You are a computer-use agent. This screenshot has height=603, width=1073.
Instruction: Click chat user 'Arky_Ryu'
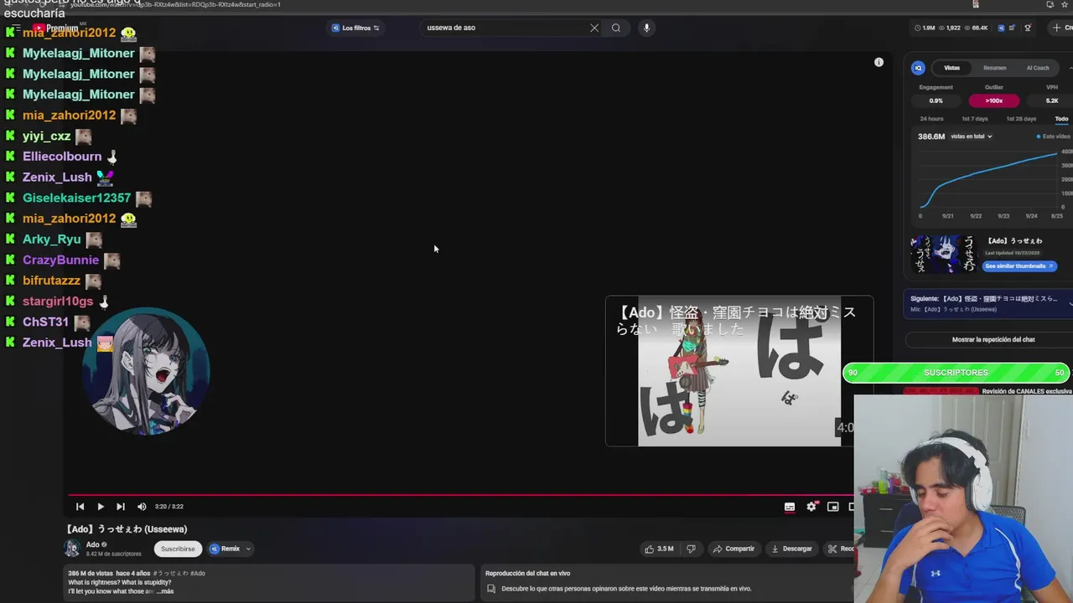tap(52, 240)
